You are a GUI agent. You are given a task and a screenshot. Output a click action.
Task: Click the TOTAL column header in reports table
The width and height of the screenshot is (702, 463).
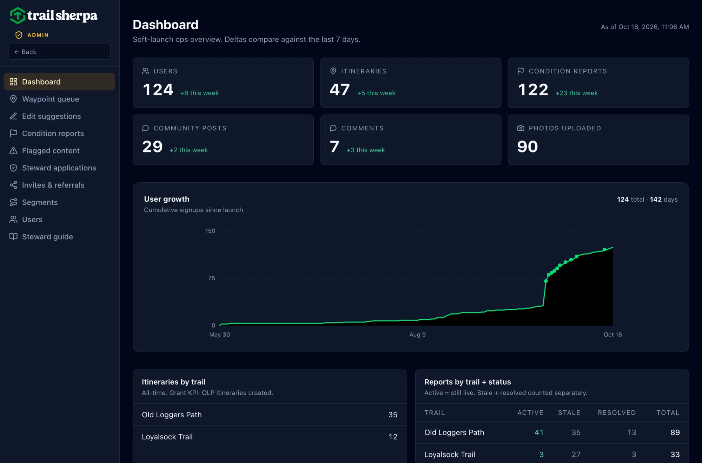pyautogui.click(x=668, y=412)
